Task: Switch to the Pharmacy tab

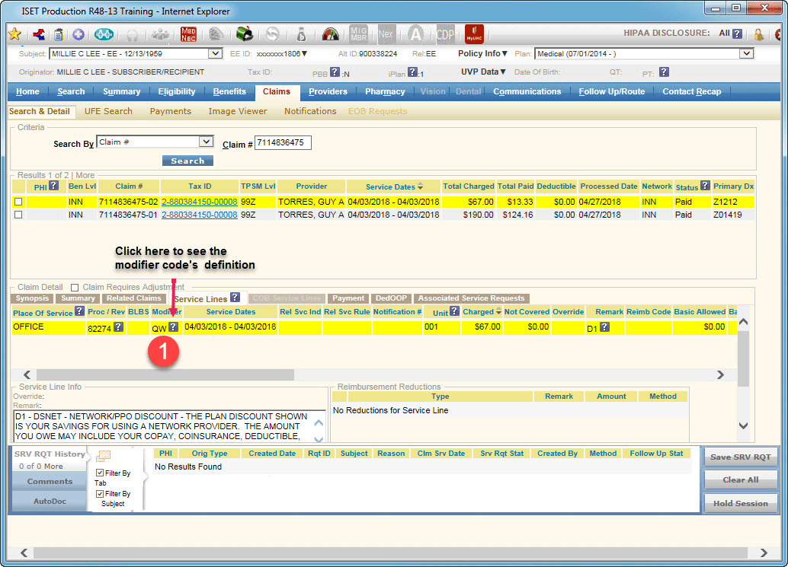Action: 385,92
